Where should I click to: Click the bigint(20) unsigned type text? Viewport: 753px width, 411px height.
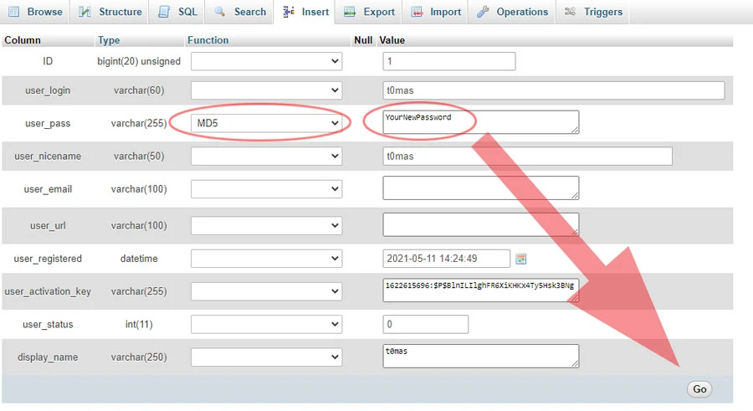click(139, 62)
